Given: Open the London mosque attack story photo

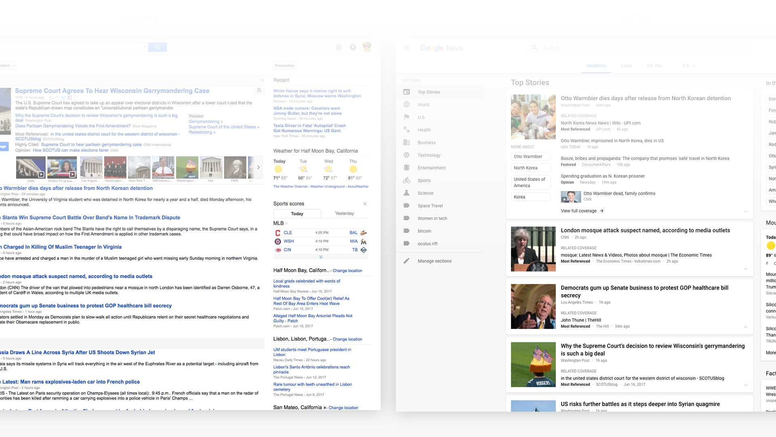Looking at the screenshot, I should coord(533,249).
